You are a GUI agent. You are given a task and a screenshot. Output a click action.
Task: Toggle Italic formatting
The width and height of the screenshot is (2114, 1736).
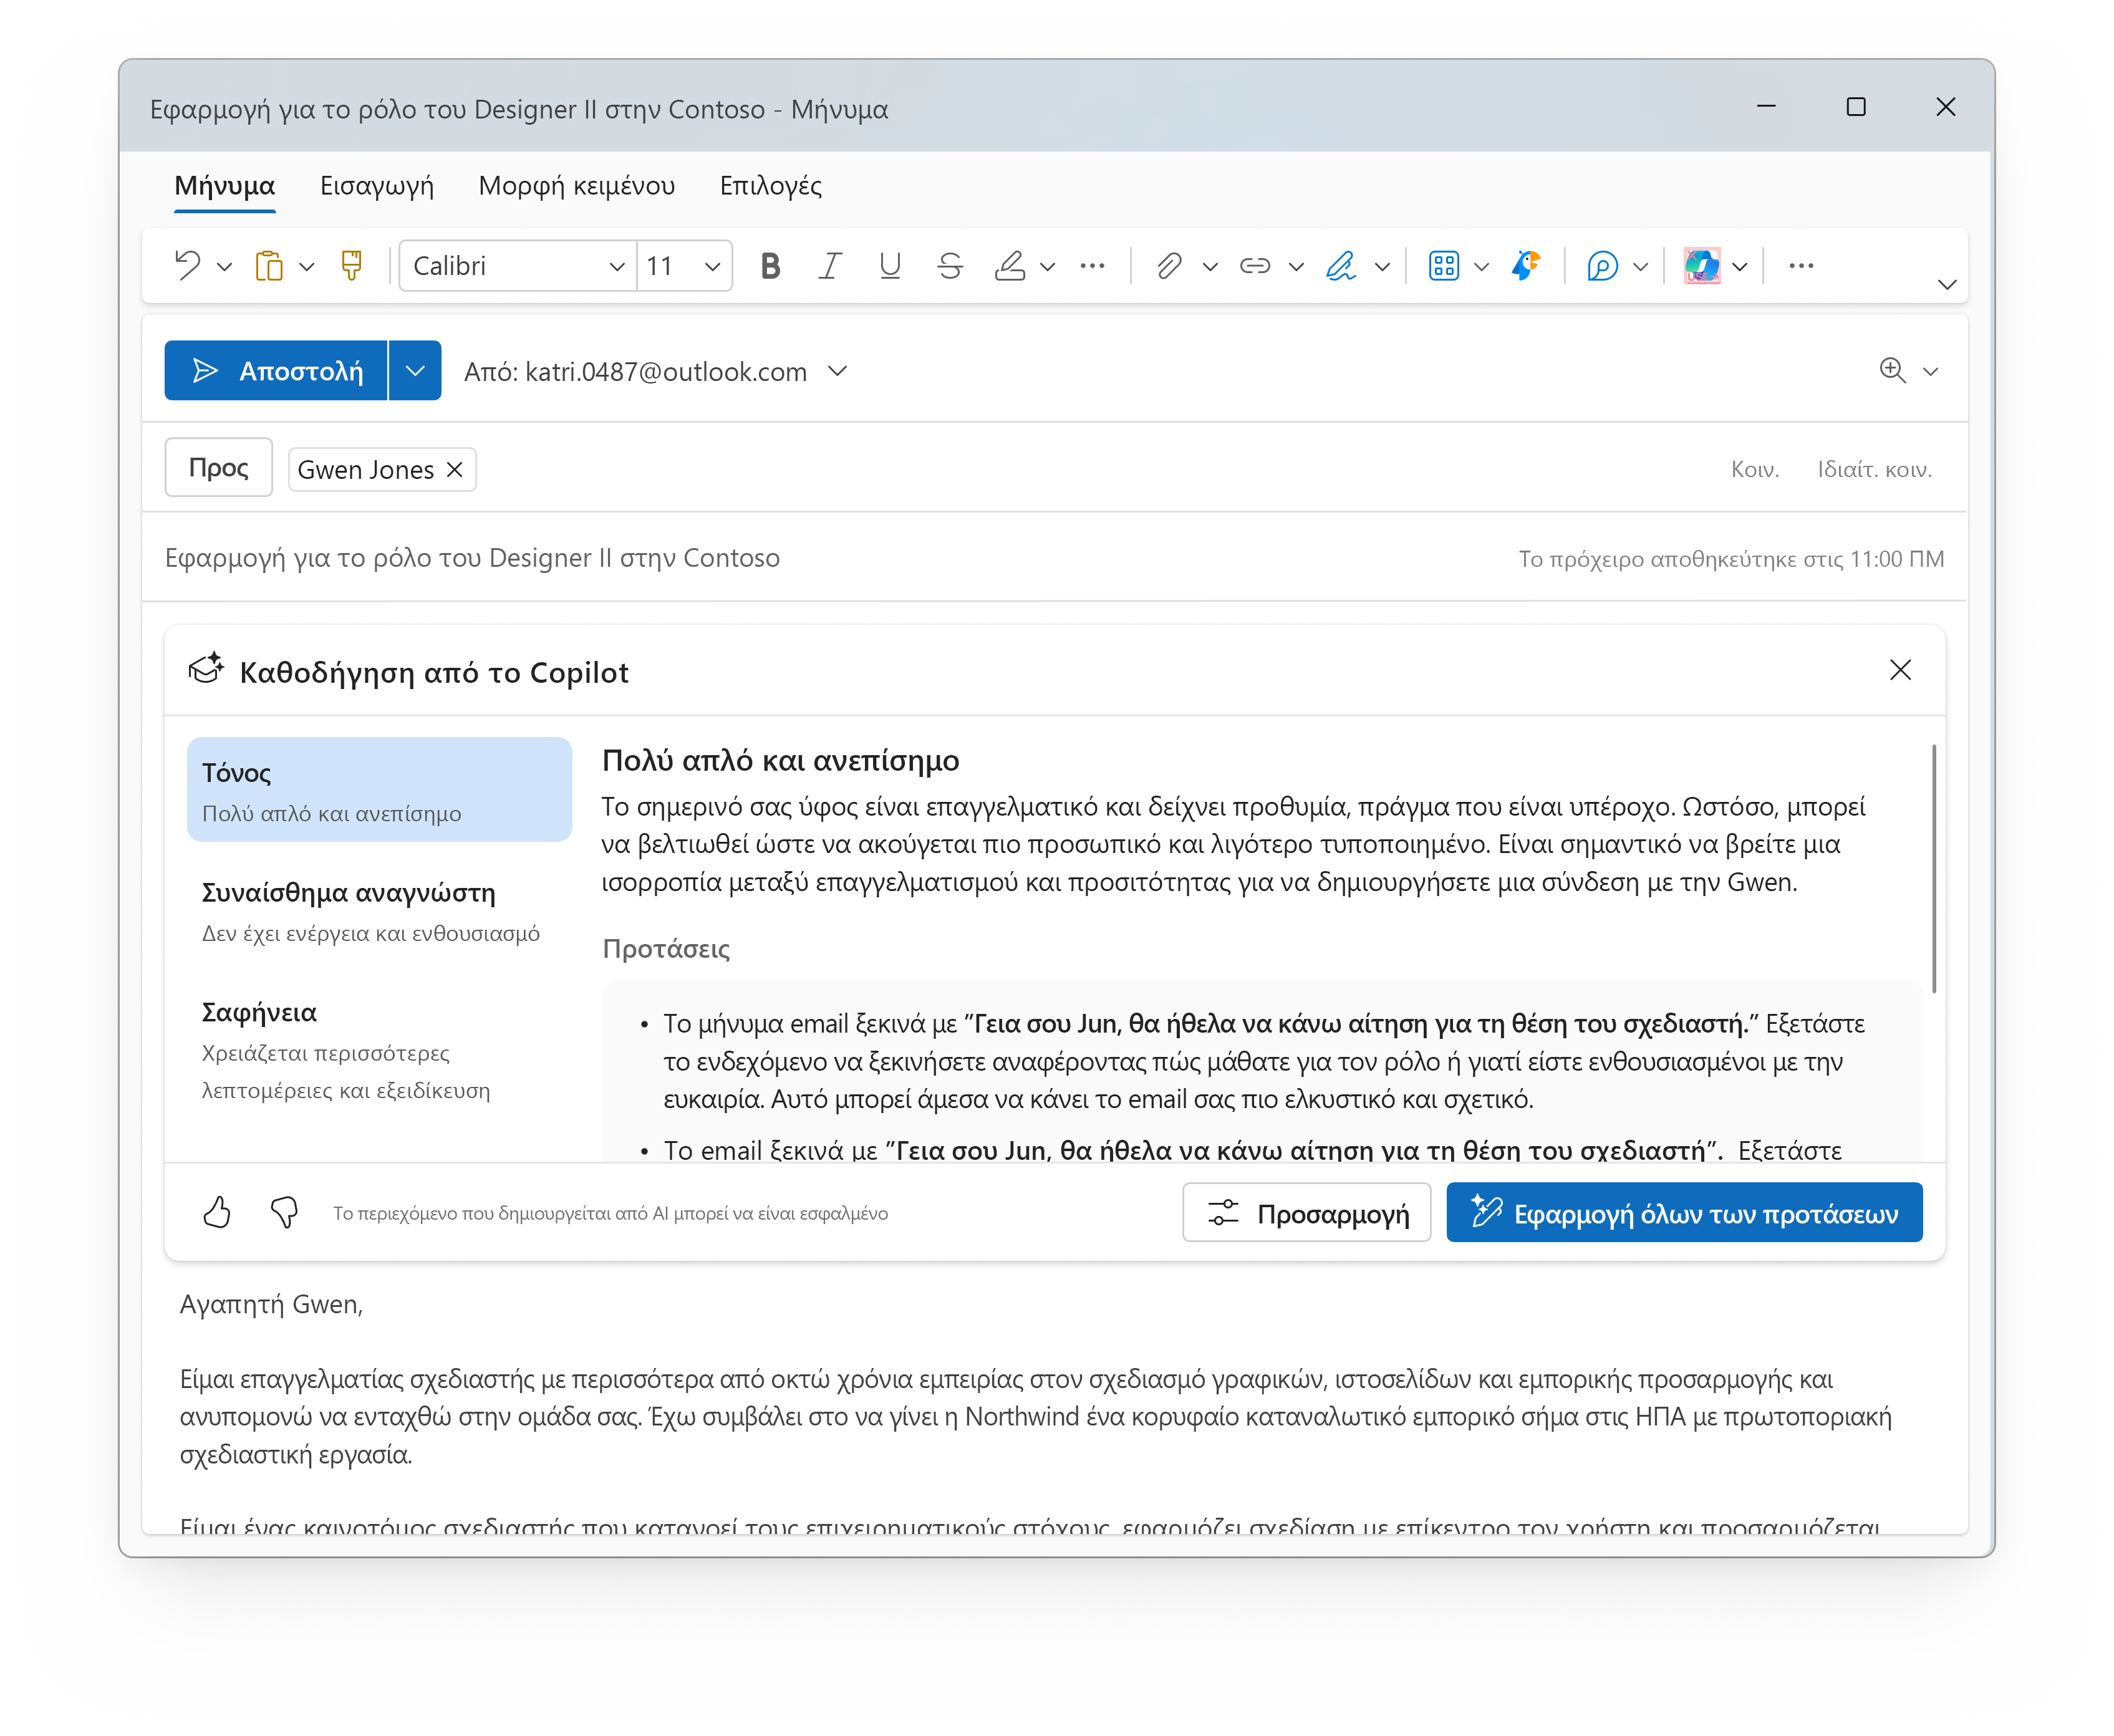tap(830, 266)
